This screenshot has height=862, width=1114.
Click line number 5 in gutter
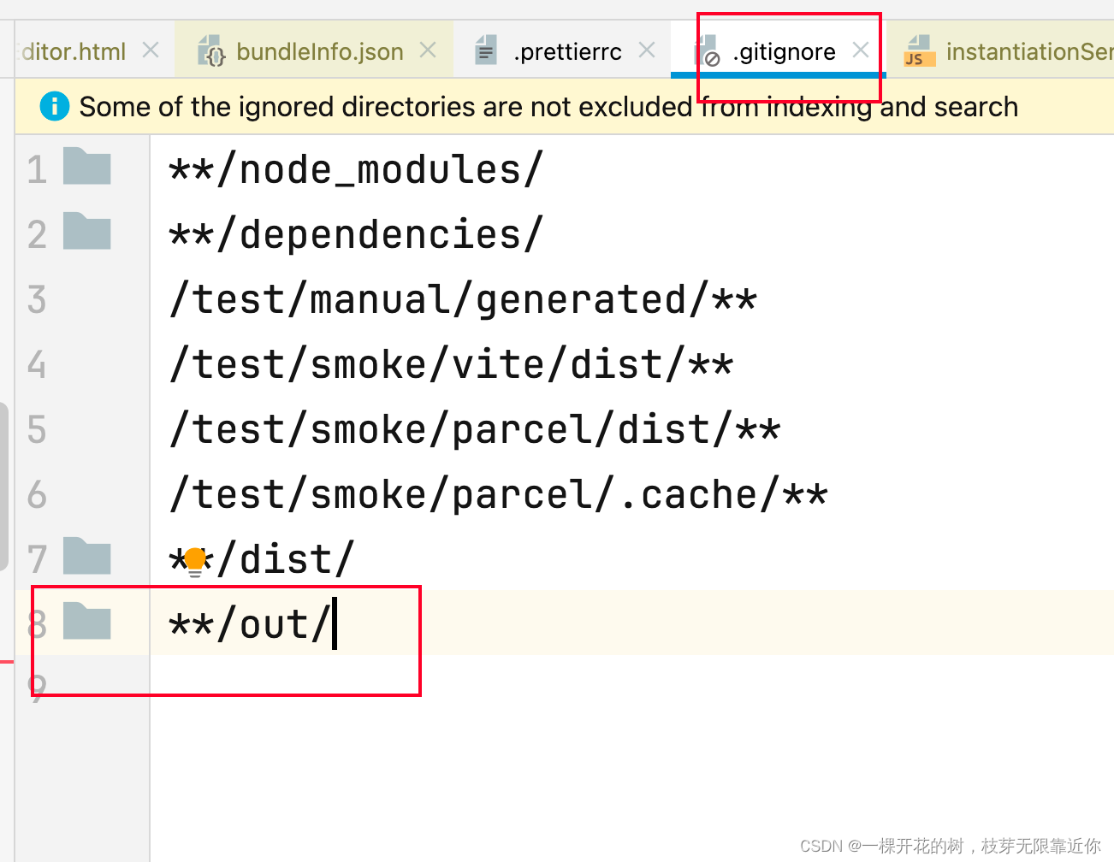pyautogui.click(x=36, y=430)
